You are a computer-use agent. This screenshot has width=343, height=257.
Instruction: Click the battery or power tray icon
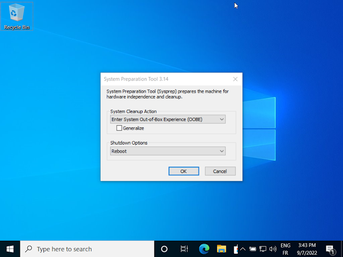[252, 249]
